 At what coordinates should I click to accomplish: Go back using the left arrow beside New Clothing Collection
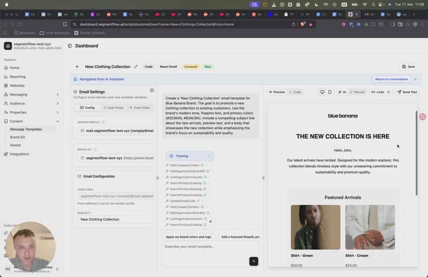77,67
